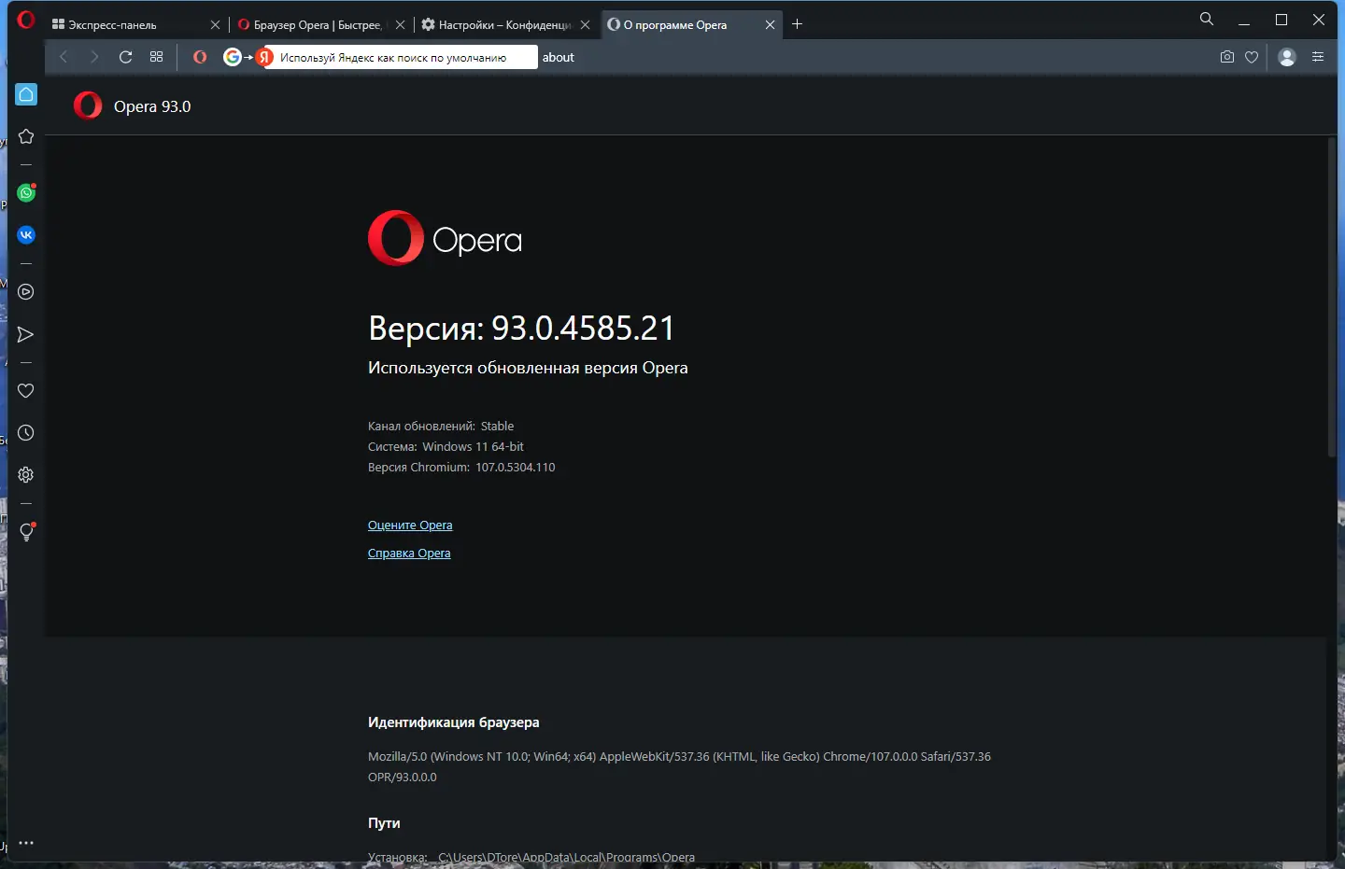Screen dimensions: 1345x869
Task: Open My Flow arrow icon in sidebar
Action: (26, 334)
